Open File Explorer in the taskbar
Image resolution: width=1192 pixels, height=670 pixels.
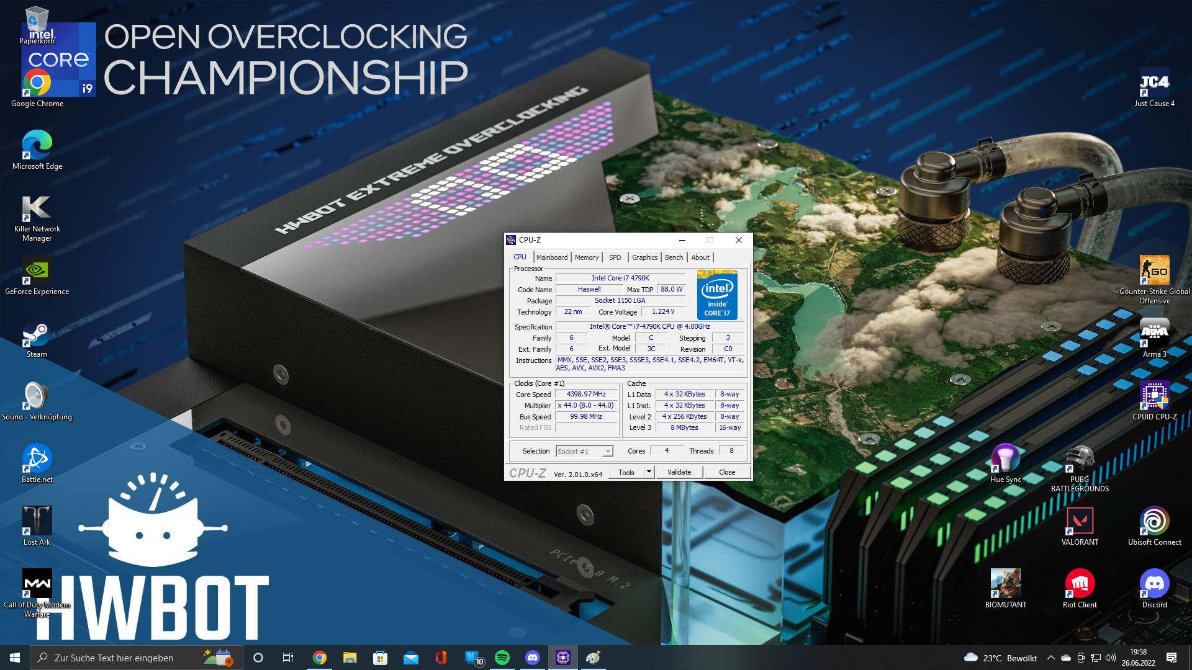tap(350, 658)
